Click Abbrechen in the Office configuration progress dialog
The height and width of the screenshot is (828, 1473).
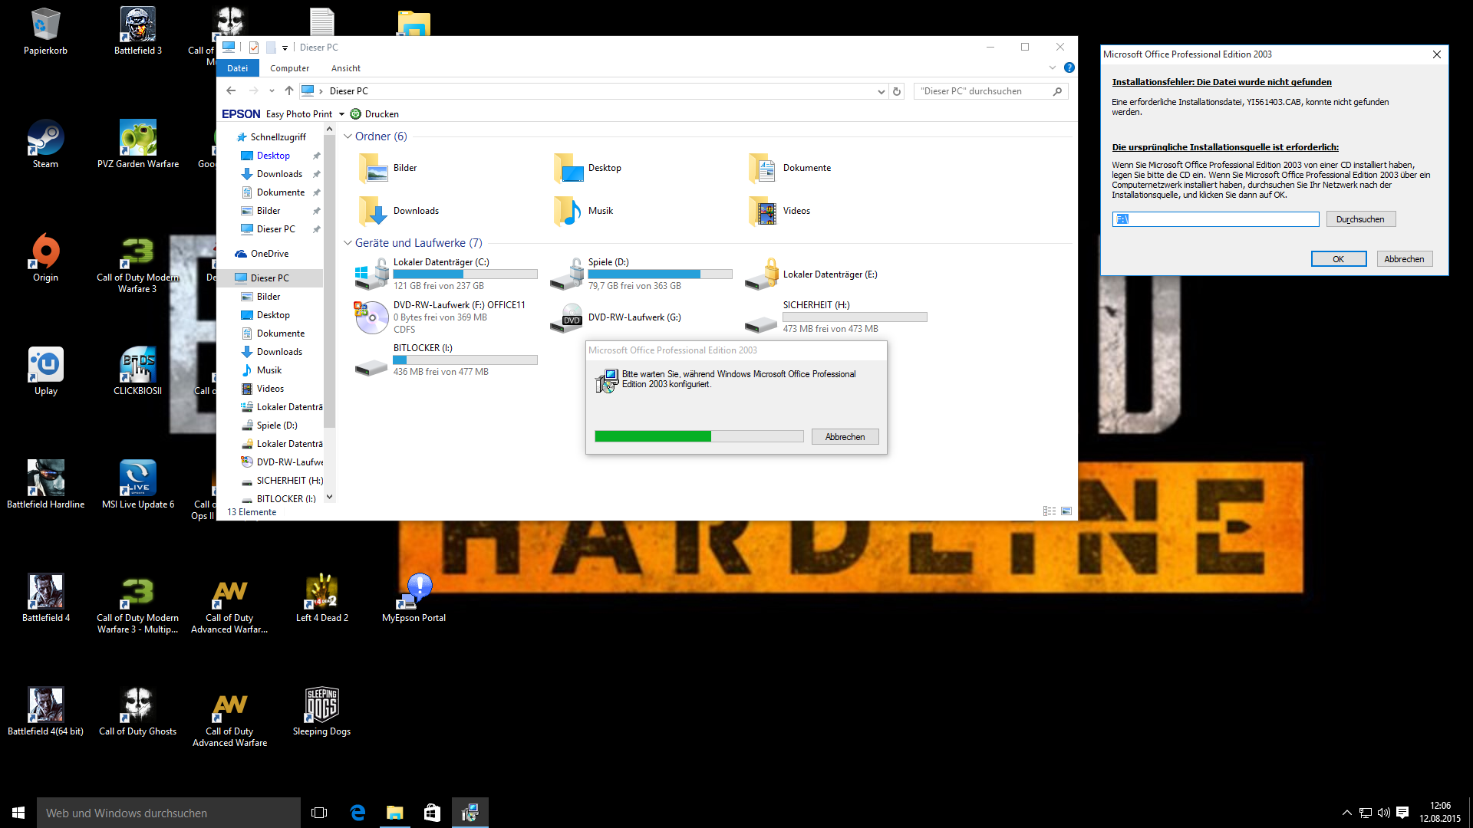pyautogui.click(x=845, y=437)
